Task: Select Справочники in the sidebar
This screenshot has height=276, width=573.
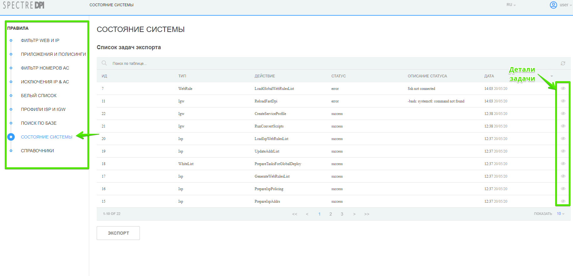Action: (x=37, y=151)
